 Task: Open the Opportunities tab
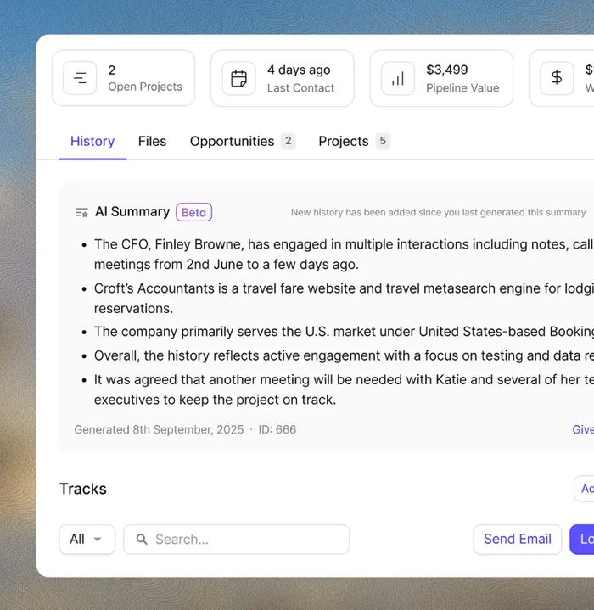pos(232,141)
